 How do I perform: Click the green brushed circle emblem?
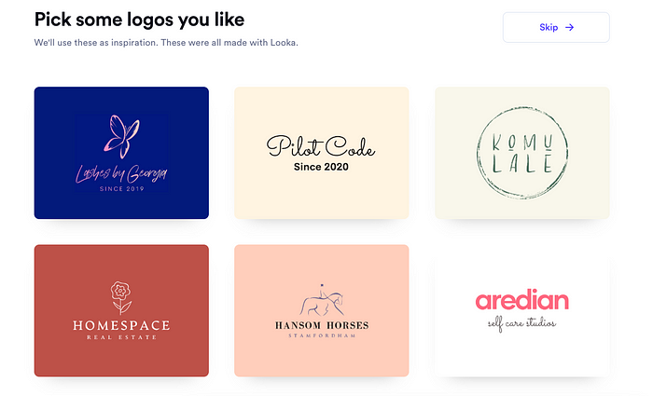point(522,153)
